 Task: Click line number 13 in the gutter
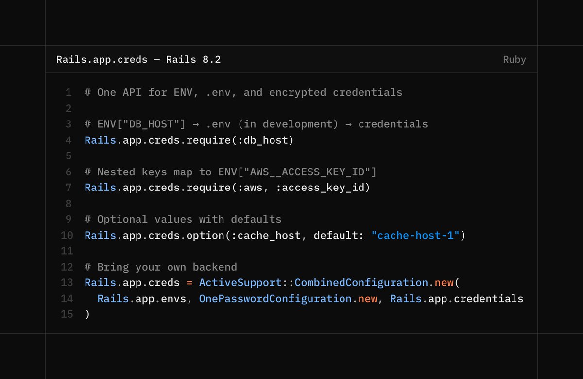[x=67, y=283]
